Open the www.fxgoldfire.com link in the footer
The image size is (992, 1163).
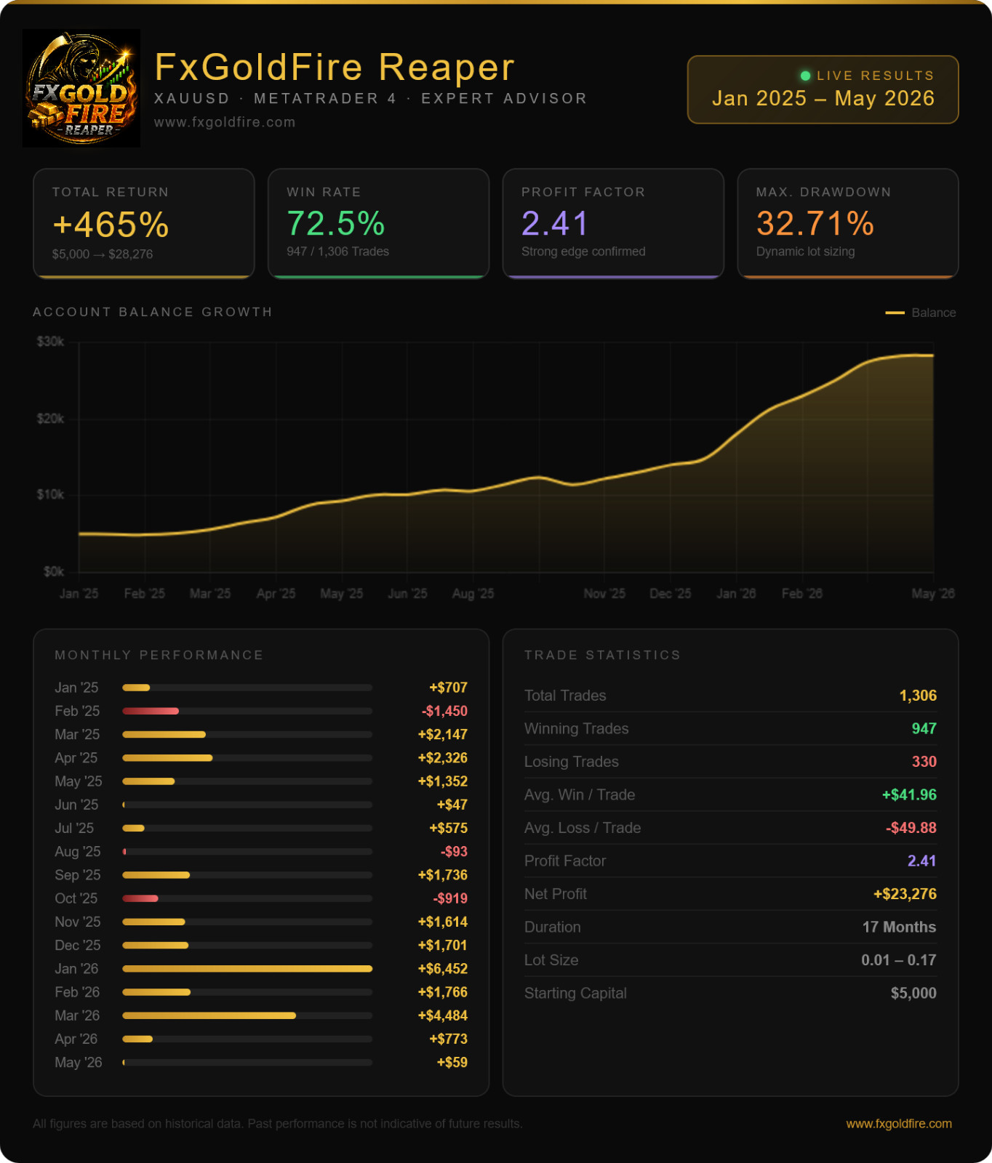(899, 1124)
